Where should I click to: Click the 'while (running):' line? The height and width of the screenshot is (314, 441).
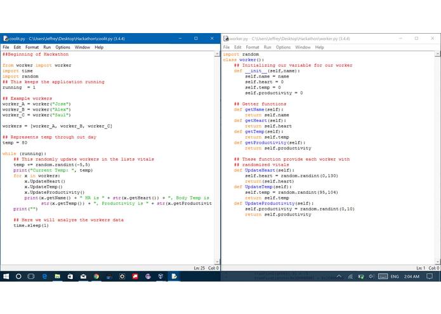click(24, 153)
